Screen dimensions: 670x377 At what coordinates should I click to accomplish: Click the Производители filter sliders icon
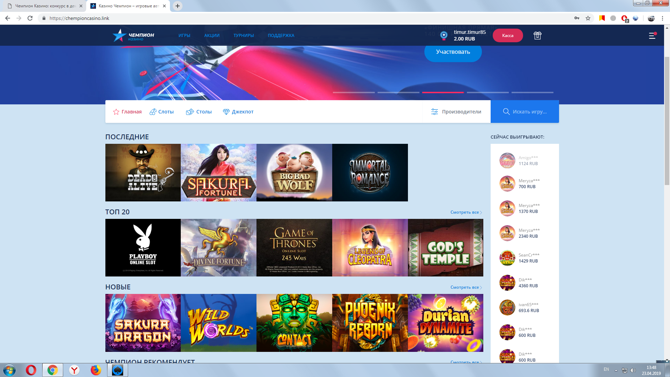click(434, 112)
